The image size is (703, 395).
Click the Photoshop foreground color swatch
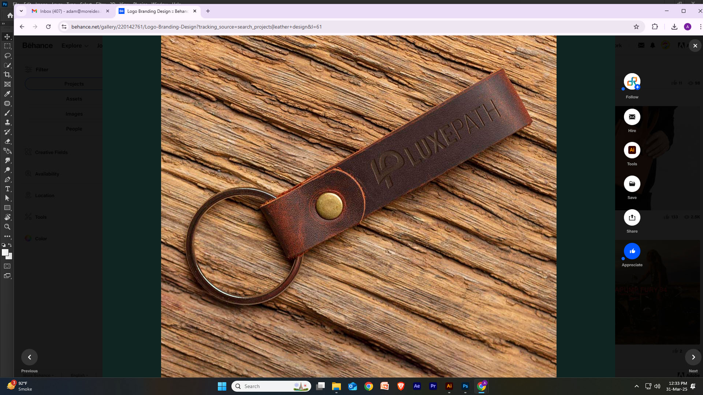pos(5,252)
